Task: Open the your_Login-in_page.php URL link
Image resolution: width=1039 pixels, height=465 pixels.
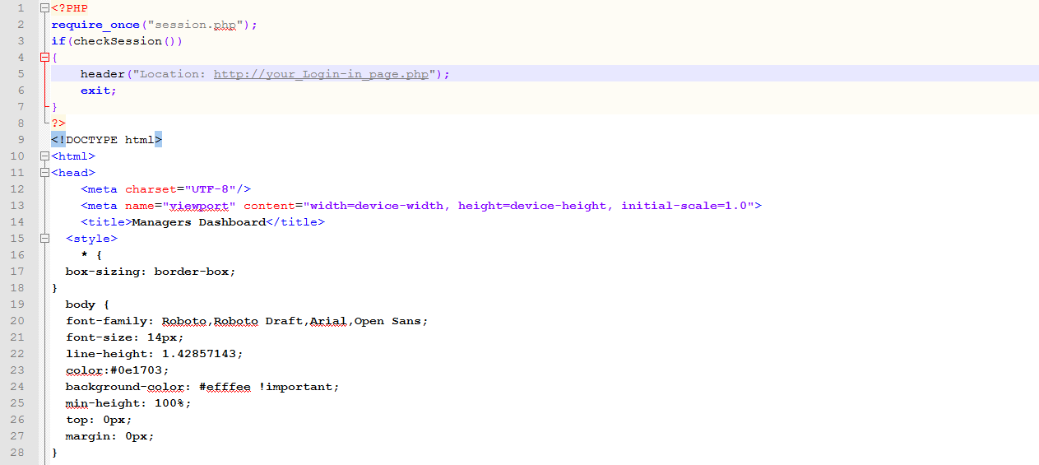Action: (x=322, y=74)
